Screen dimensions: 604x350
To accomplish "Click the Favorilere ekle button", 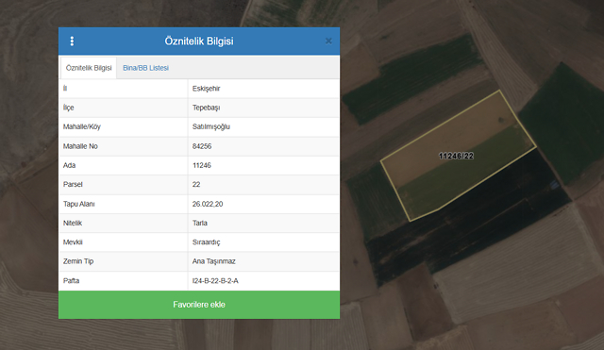I will (199, 305).
